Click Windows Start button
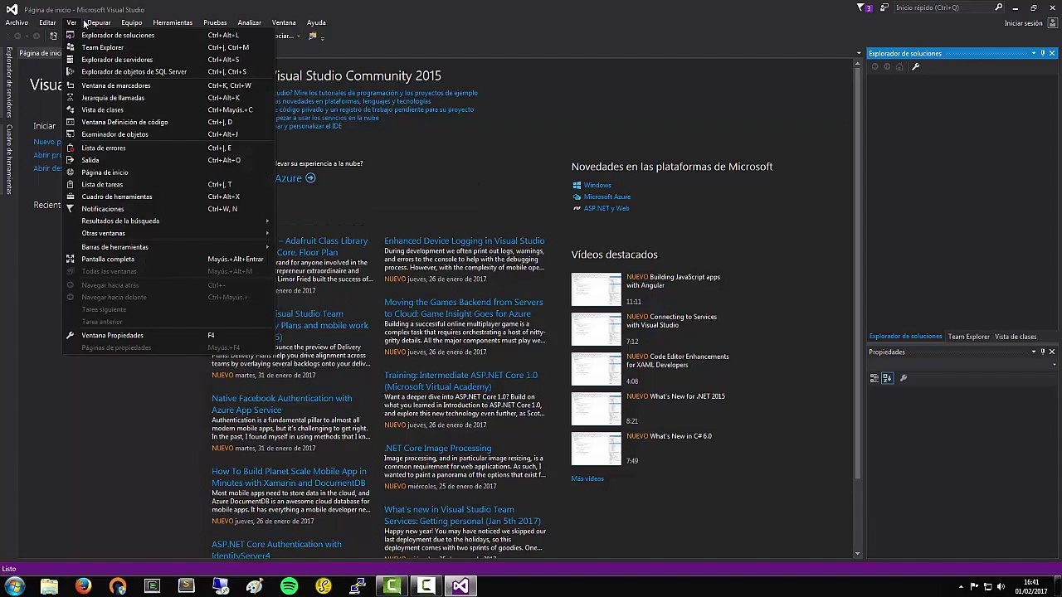The height and width of the screenshot is (597, 1062). point(14,586)
